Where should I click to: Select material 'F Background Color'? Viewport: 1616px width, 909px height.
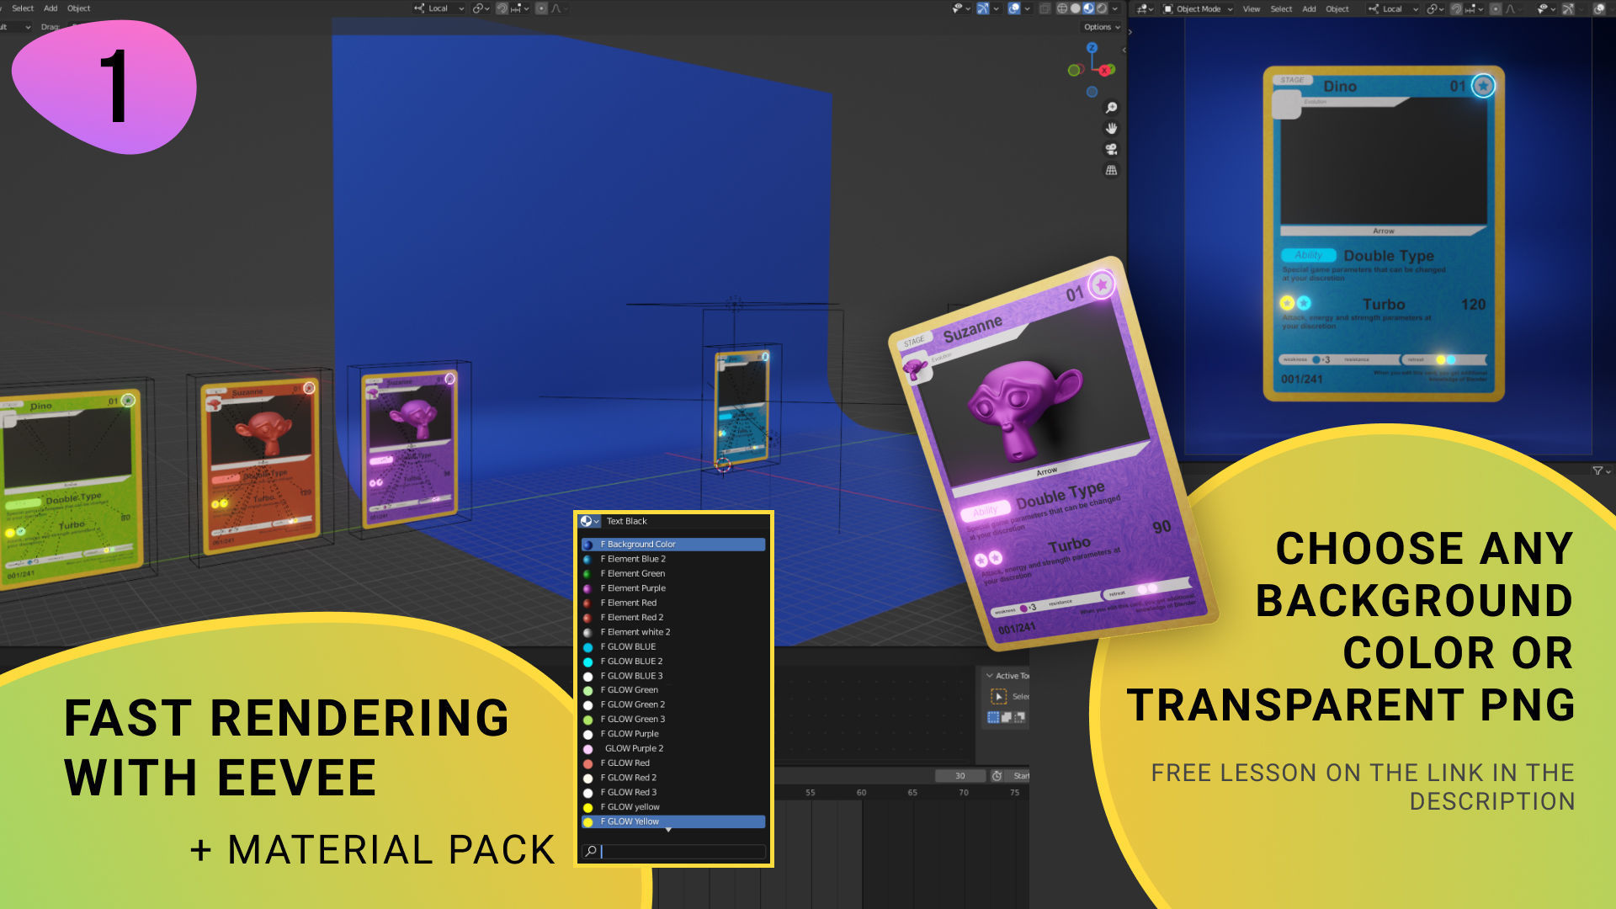coord(673,545)
